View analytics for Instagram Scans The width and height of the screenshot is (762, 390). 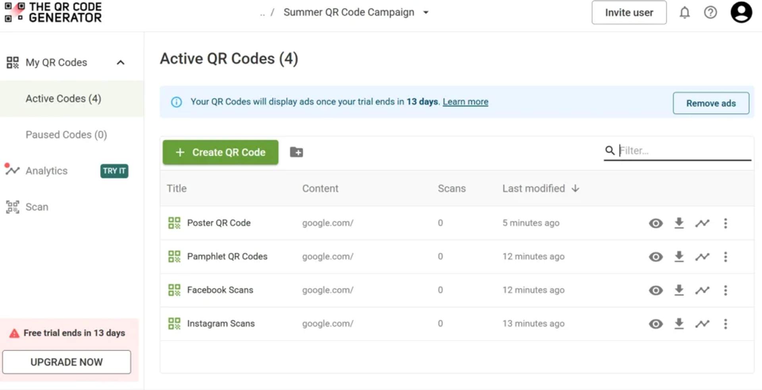[702, 324]
